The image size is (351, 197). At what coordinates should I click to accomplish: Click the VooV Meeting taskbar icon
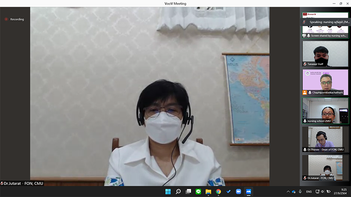tap(248, 192)
